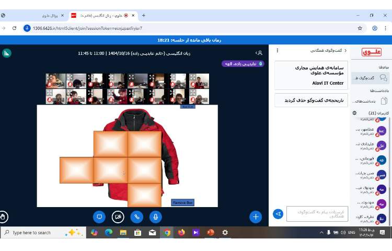This screenshot has height=251, width=392.
Task: Open the Mail app from the taskbar
Action: pyautogui.click(x=152, y=233)
